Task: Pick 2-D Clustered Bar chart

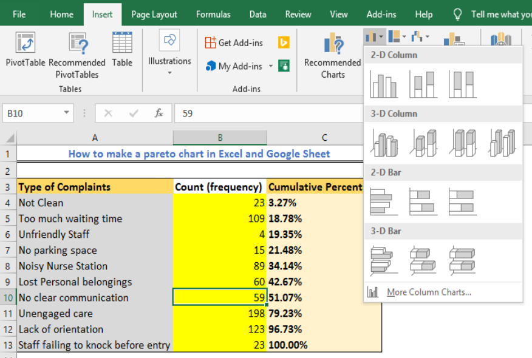Action: point(384,201)
